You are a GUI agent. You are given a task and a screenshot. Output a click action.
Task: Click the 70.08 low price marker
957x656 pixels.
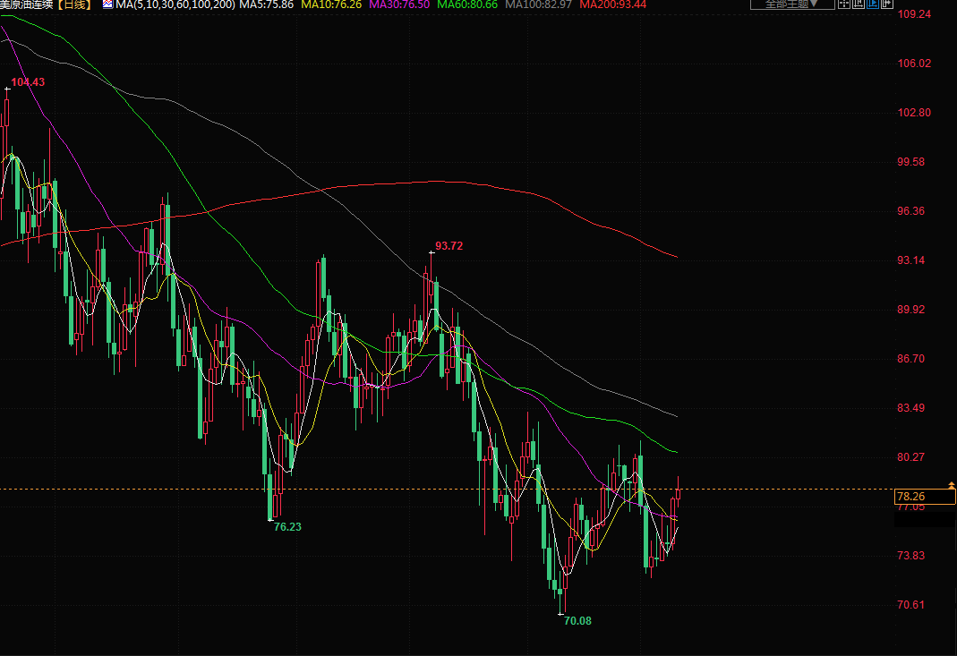click(577, 620)
